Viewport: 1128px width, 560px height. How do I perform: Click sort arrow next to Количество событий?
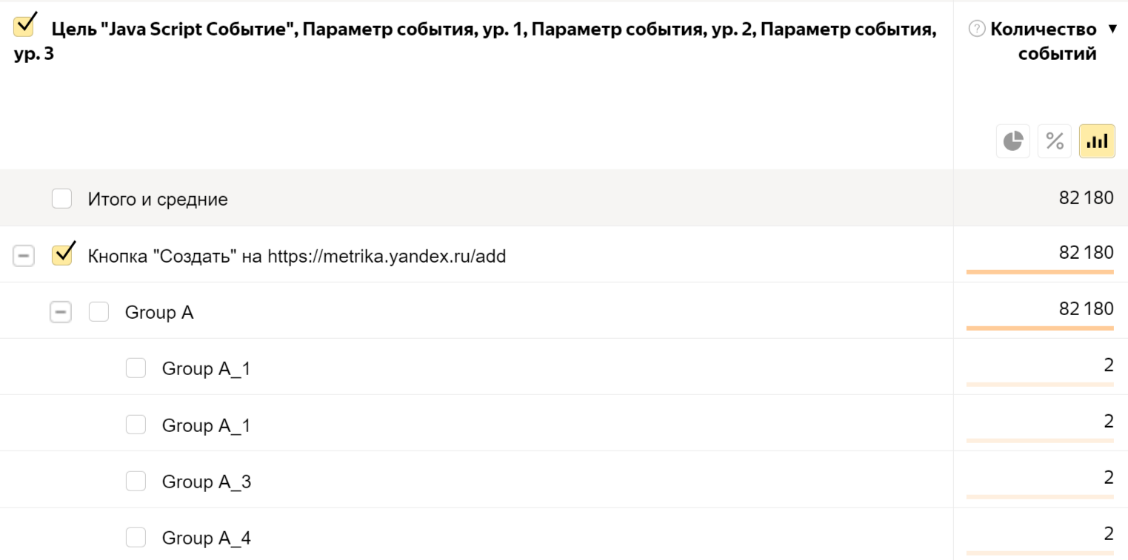coord(1112,29)
